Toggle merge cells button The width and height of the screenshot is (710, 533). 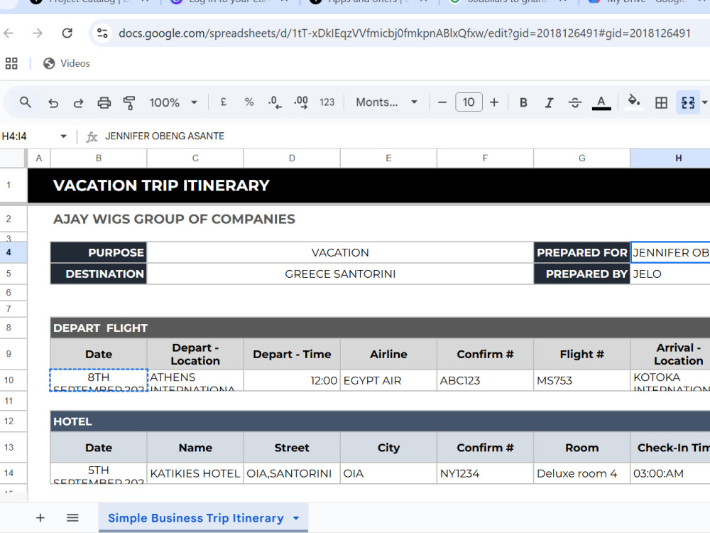[x=687, y=102]
